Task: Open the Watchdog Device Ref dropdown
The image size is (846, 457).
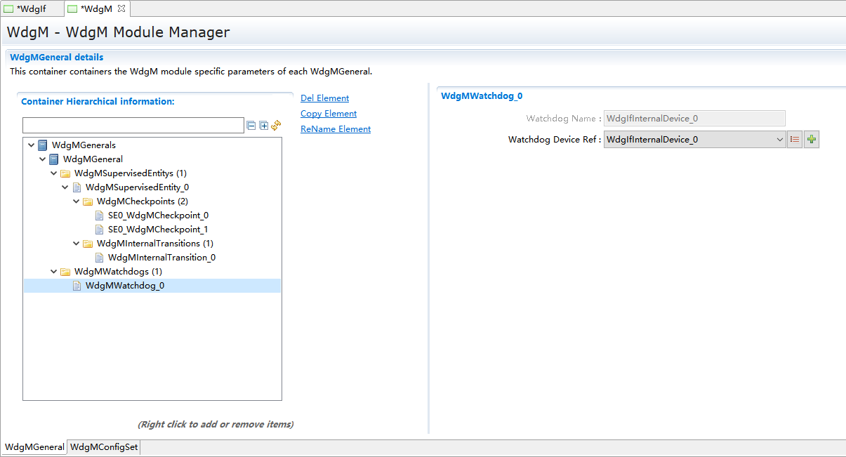Action: click(x=779, y=140)
